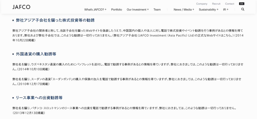Click the JAFCO logo

[x=21, y=7]
